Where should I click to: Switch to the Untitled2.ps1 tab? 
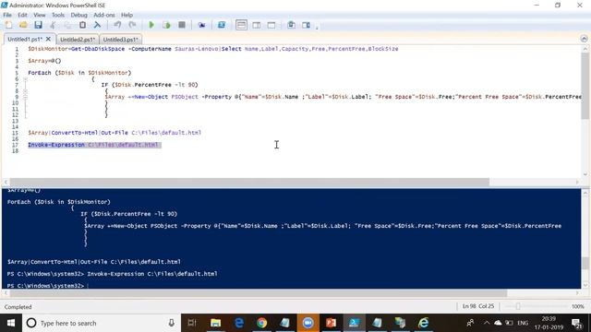pyautogui.click(x=78, y=39)
